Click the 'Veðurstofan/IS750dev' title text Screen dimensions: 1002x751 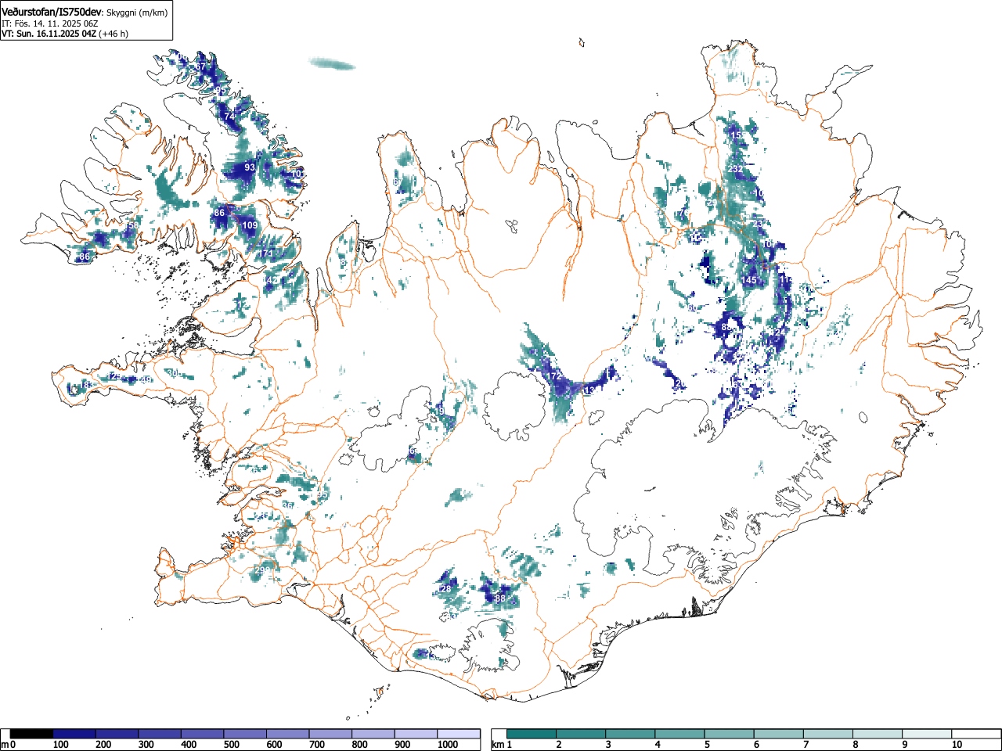51,12
